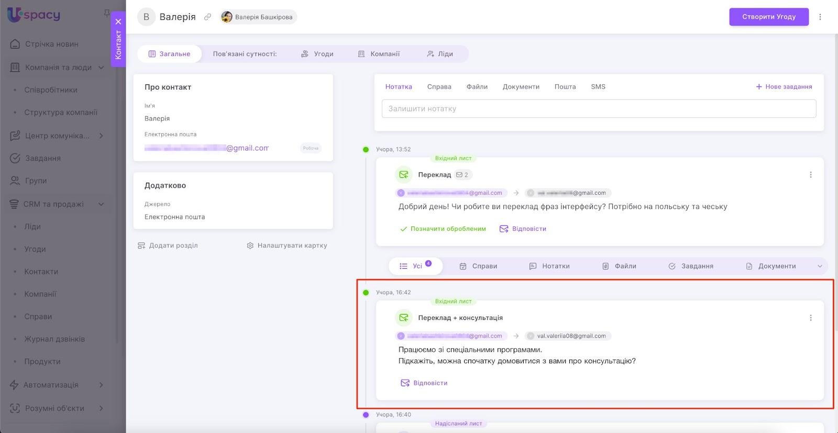The width and height of the screenshot is (838, 433).
Task: Click the Завдання sidebar item
Action: (42, 158)
